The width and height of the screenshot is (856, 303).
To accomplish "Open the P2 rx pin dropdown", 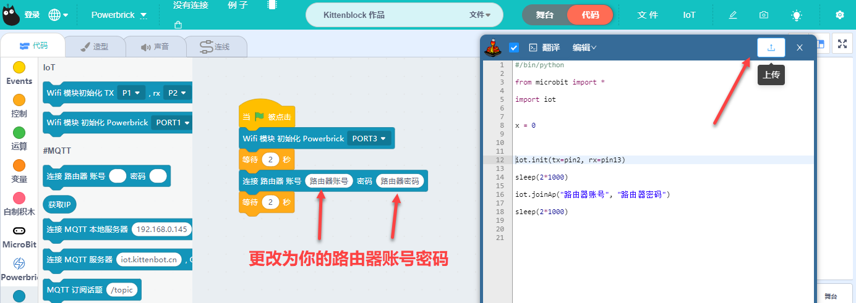I will [x=177, y=93].
